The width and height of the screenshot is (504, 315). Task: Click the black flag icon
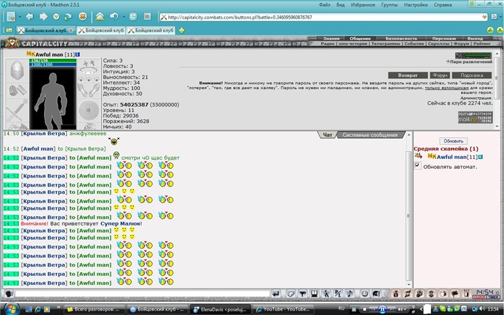coord(455,294)
